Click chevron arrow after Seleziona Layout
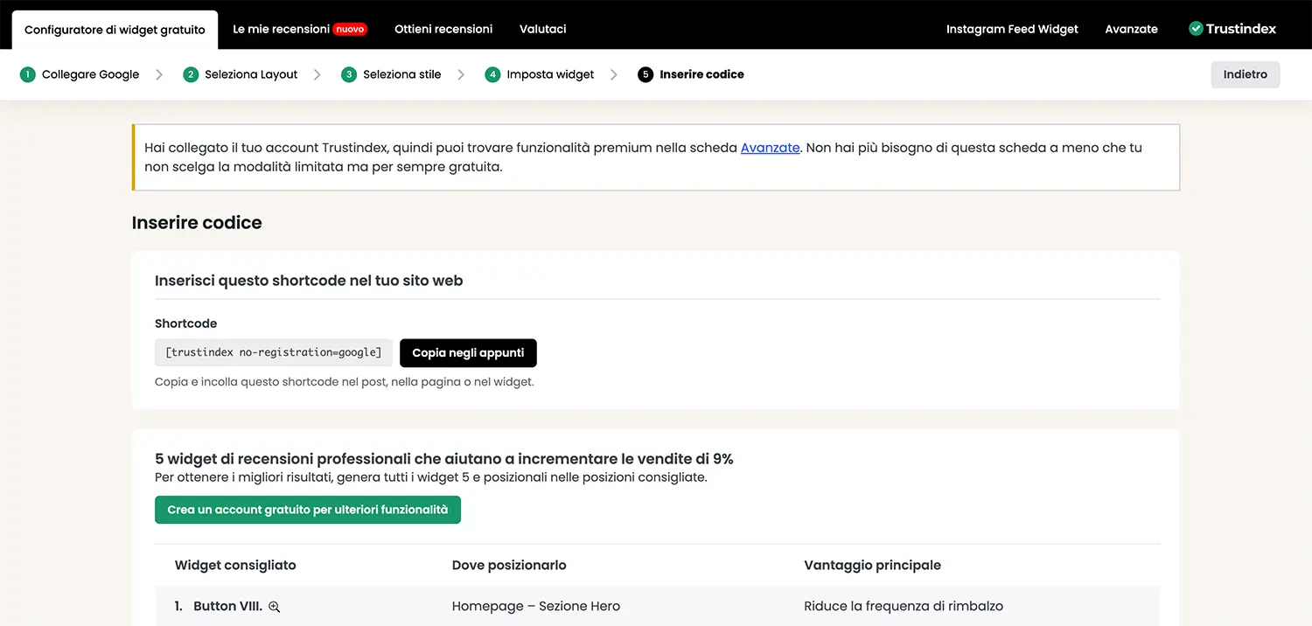Screen dimensions: 1312x626 [317, 74]
